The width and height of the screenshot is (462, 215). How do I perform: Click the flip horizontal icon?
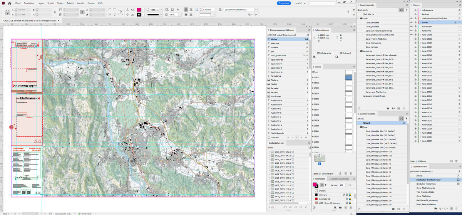[110, 15]
